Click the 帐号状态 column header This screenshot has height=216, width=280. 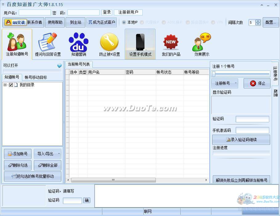170,72
